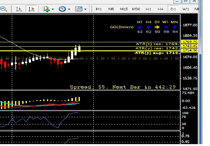Click the ATR(t) res level text

158,44
